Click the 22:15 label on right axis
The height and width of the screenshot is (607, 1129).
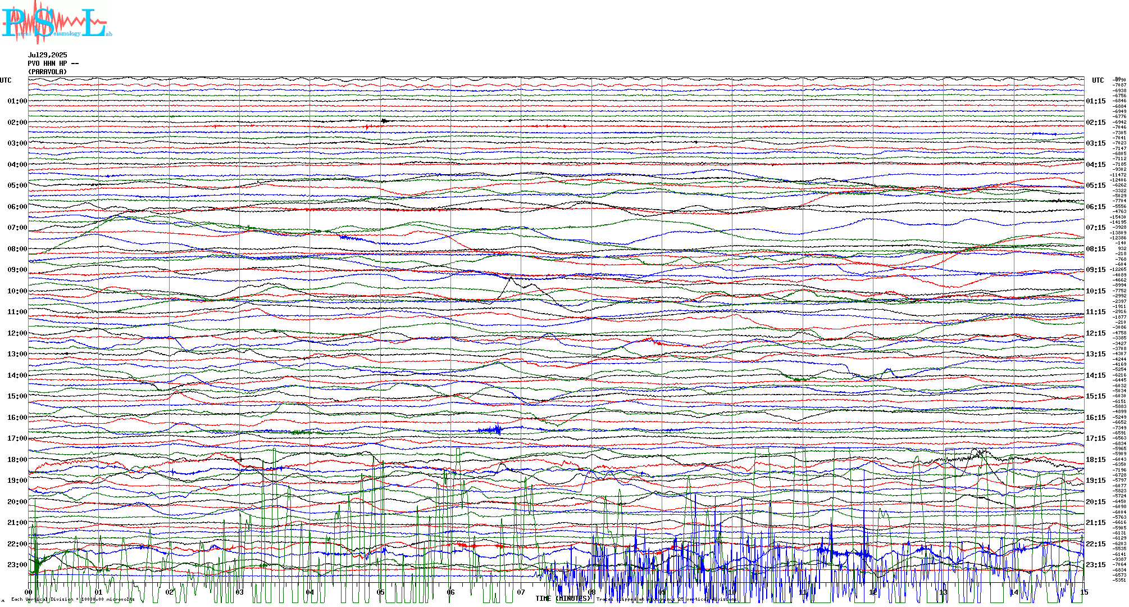pos(1096,544)
